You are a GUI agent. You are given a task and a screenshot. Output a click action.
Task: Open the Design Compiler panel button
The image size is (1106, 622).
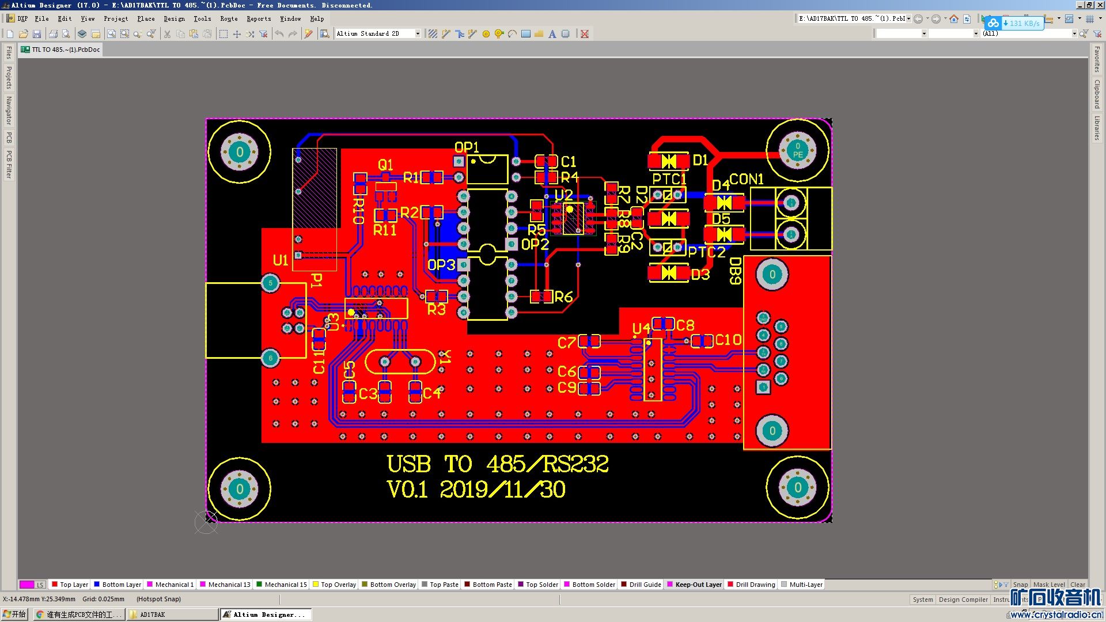(963, 600)
